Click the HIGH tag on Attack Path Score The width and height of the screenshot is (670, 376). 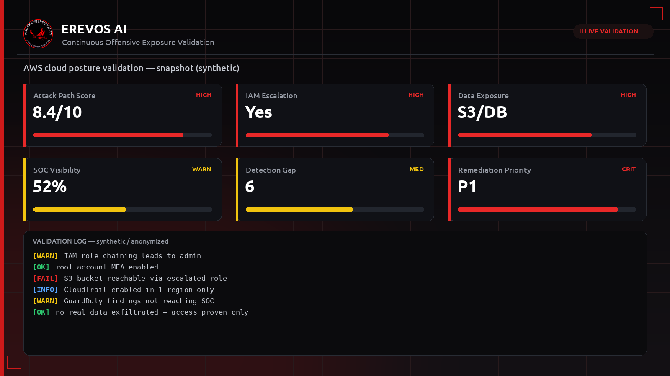pyautogui.click(x=204, y=95)
